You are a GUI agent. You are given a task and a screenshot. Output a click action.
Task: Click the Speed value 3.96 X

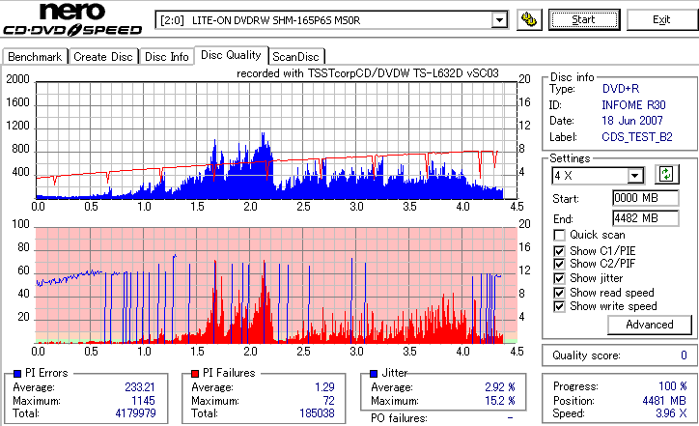[671, 413]
